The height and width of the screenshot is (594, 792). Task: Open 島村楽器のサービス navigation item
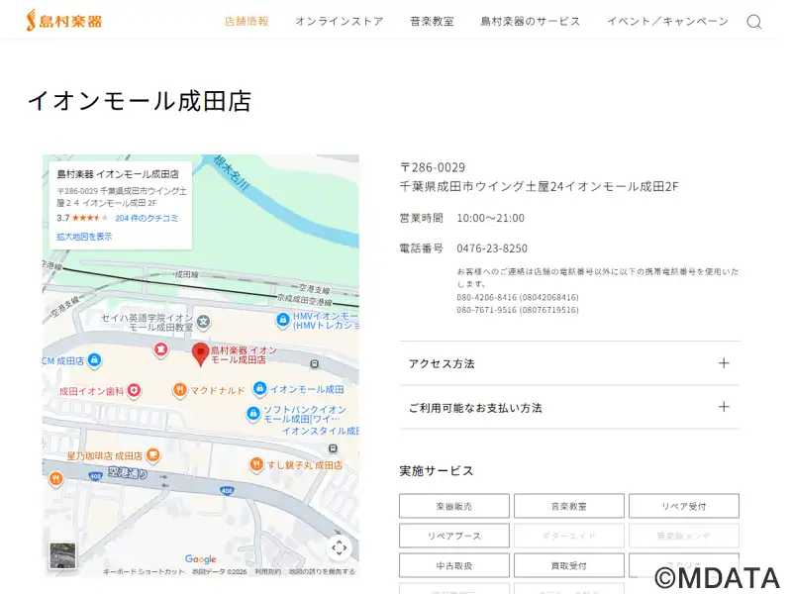click(531, 21)
